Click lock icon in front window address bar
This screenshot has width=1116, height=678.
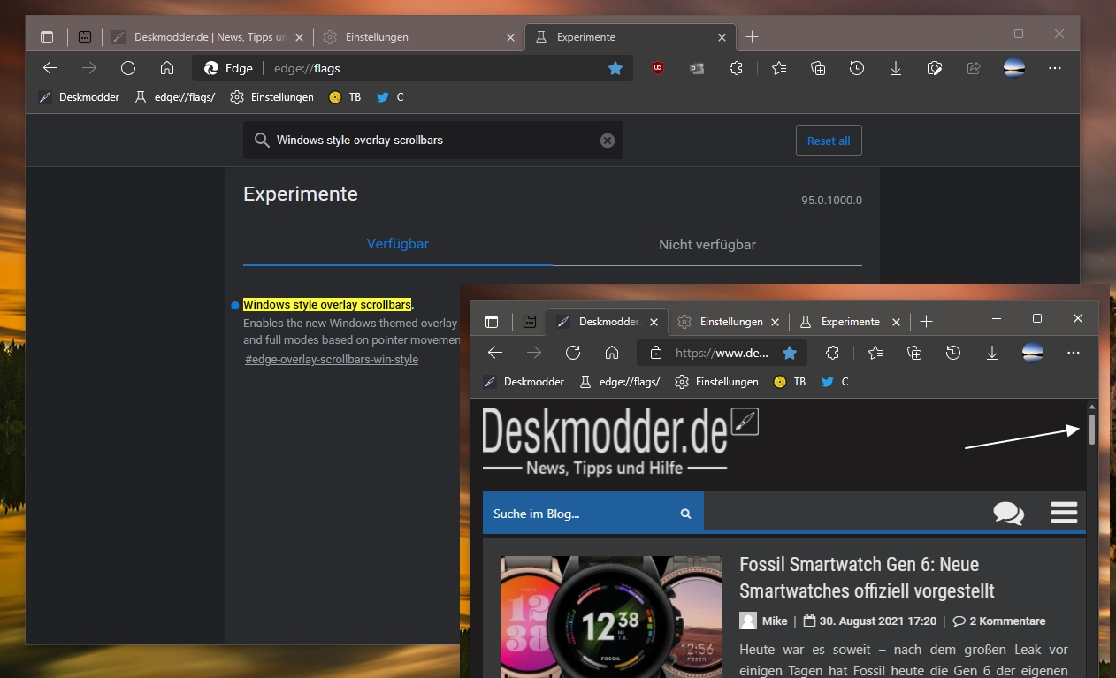pyautogui.click(x=655, y=353)
